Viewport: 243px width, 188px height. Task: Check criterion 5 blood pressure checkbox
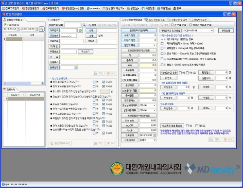click(162, 65)
